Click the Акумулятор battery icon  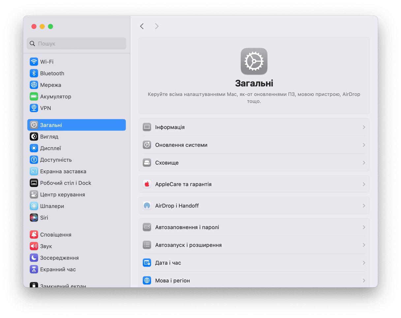tap(34, 97)
